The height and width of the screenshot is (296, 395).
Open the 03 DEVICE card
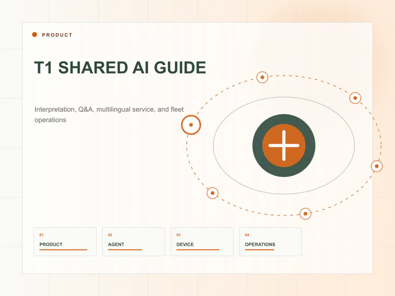coord(202,241)
